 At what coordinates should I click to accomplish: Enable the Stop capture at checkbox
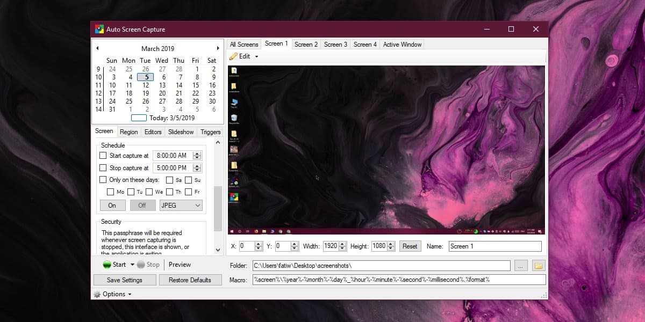pos(103,168)
